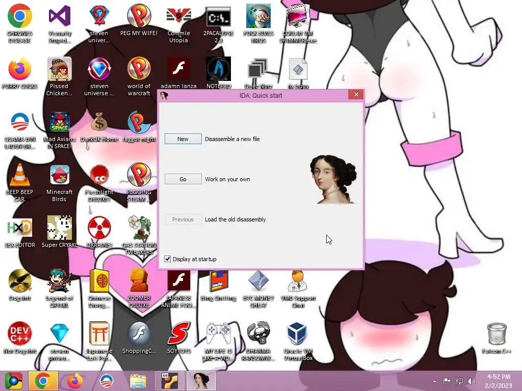This screenshot has height=391, width=522.
Task: Close the IDA Quick start dialog
Action: point(356,95)
